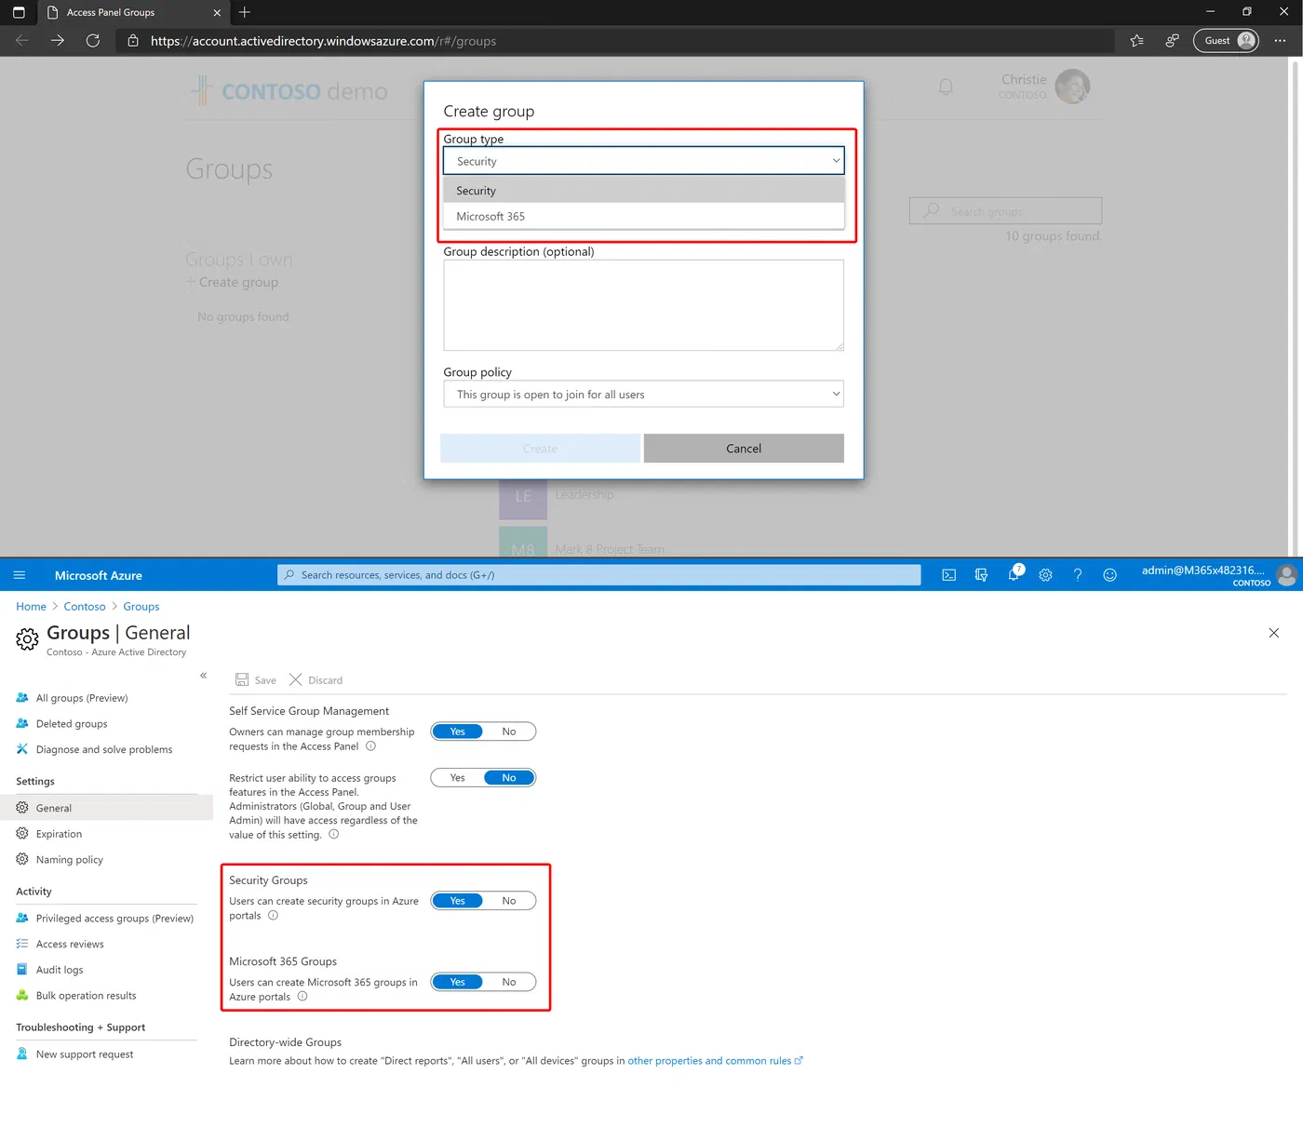Open Azure Help question mark
This screenshot has width=1303, height=1141.
[x=1078, y=575]
